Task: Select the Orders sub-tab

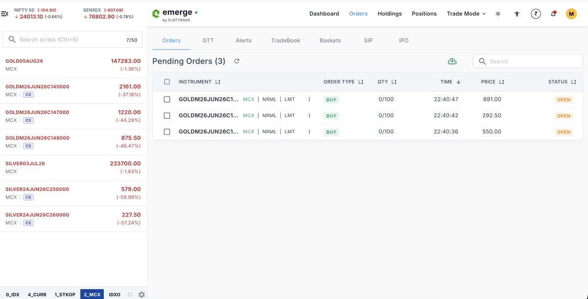Action: click(171, 40)
